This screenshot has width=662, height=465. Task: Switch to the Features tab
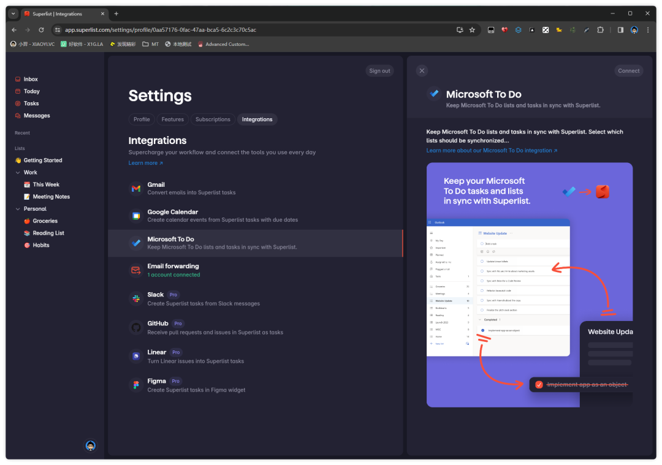(x=173, y=119)
